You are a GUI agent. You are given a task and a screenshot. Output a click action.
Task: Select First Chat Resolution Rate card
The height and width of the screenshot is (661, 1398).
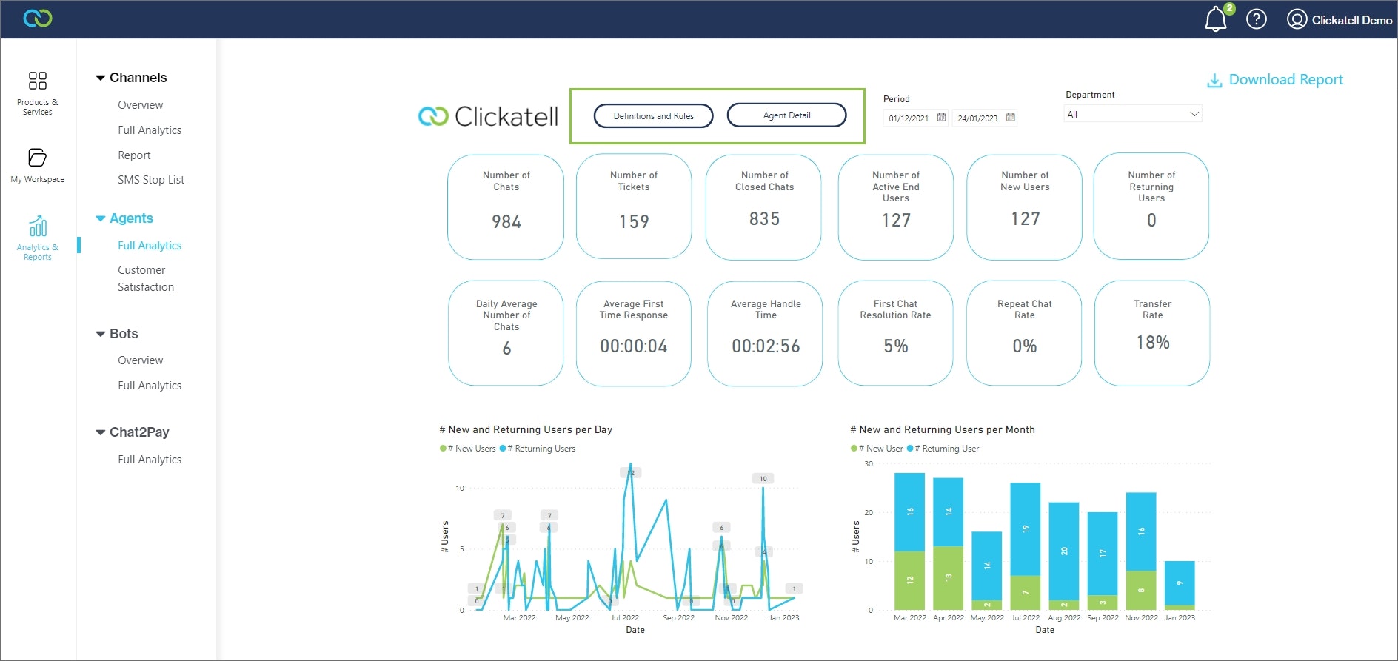tap(896, 333)
